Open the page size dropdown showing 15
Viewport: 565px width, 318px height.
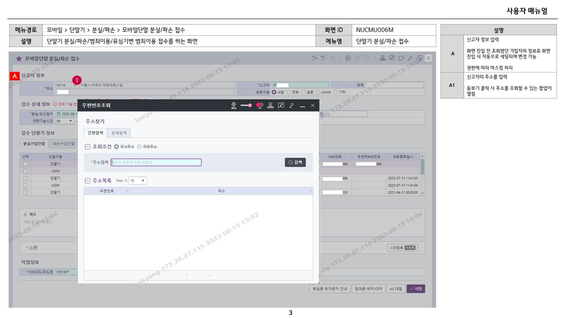tap(137, 181)
